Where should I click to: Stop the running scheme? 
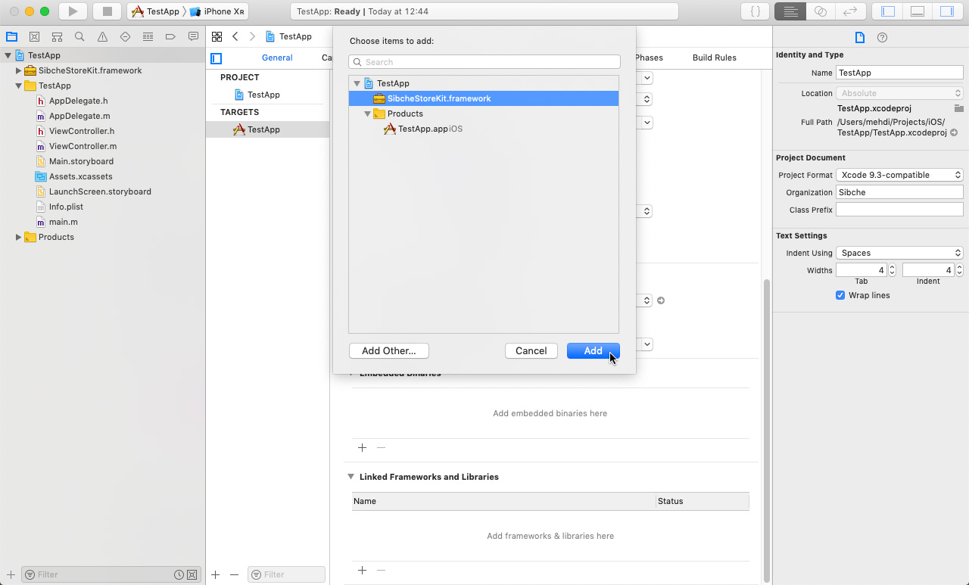[107, 11]
